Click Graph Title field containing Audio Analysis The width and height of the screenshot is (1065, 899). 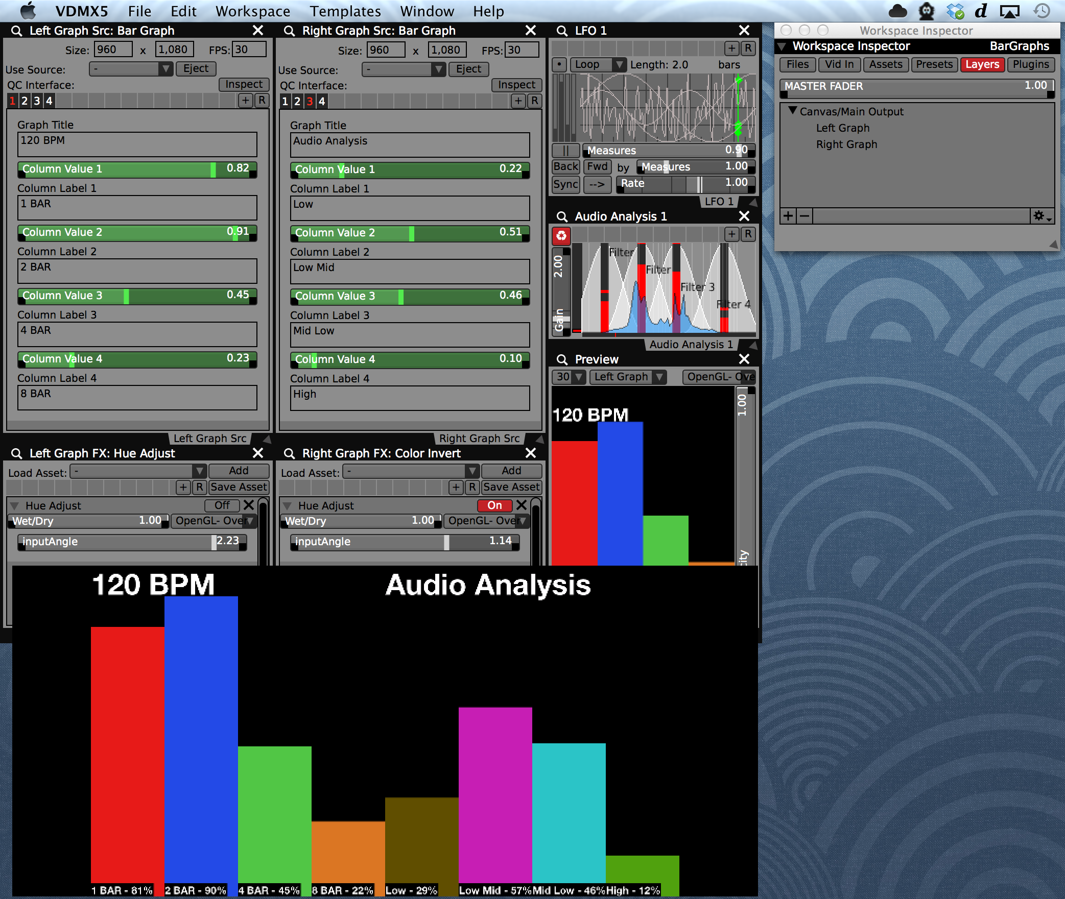[410, 145]
